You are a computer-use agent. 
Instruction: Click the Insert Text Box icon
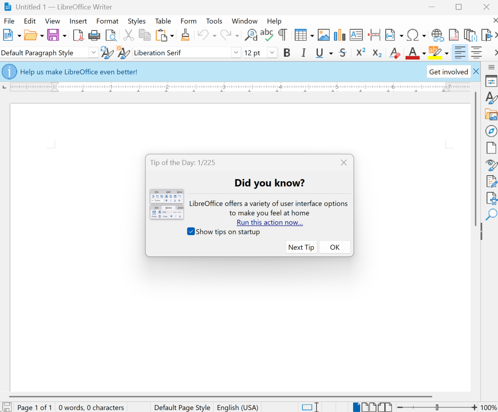click(x=356, y=35)
